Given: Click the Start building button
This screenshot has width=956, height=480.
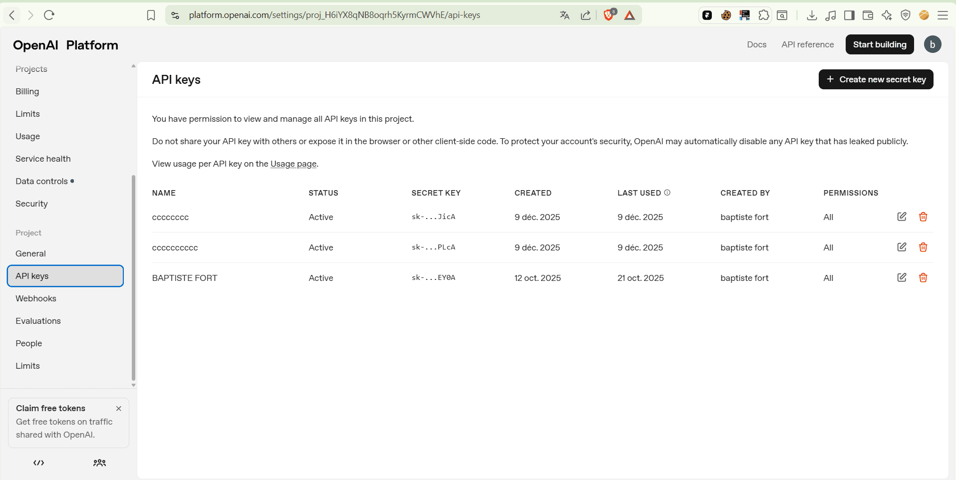Looking at the screenshot, I should tap(880, 44).
